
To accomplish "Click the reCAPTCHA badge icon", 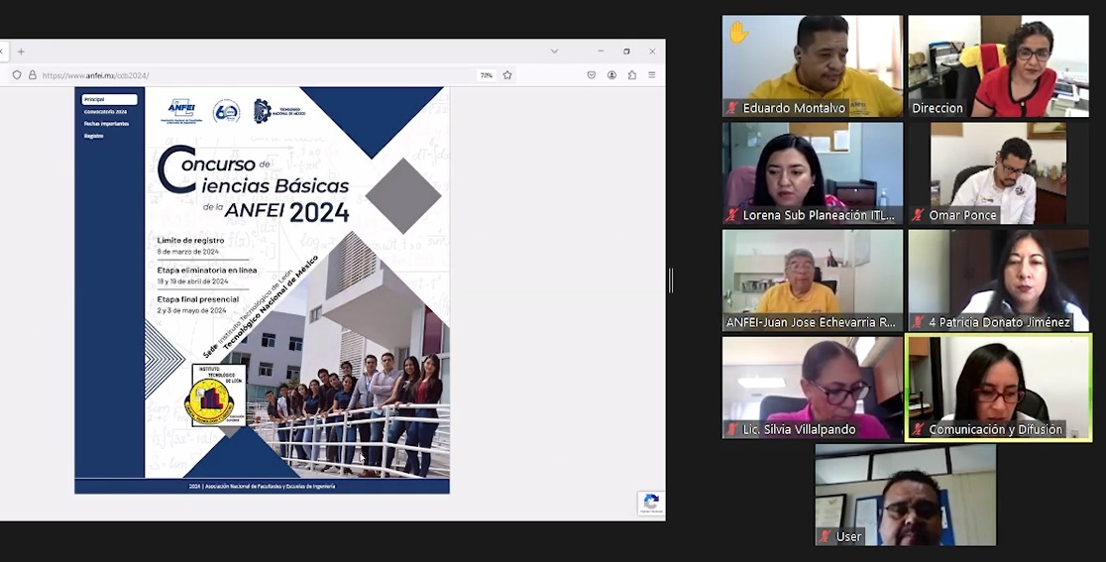I will point(651,503).
